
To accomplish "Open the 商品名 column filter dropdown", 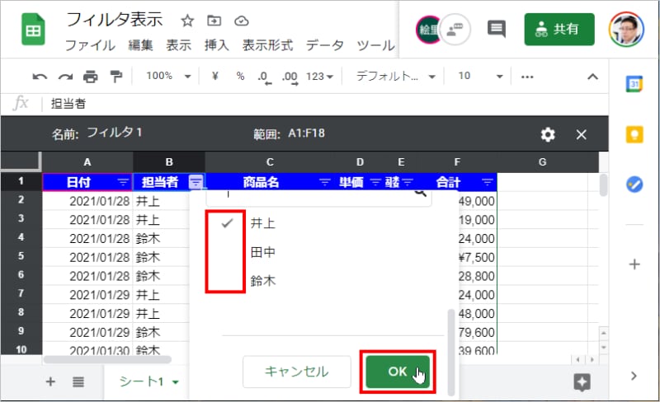I will (x=324, y=183).
